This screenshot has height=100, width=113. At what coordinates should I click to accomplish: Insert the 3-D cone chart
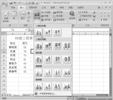[x=67, y=73]
